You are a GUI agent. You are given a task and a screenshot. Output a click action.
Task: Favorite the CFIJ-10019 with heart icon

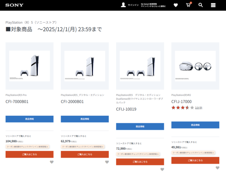tap(162, 169)
